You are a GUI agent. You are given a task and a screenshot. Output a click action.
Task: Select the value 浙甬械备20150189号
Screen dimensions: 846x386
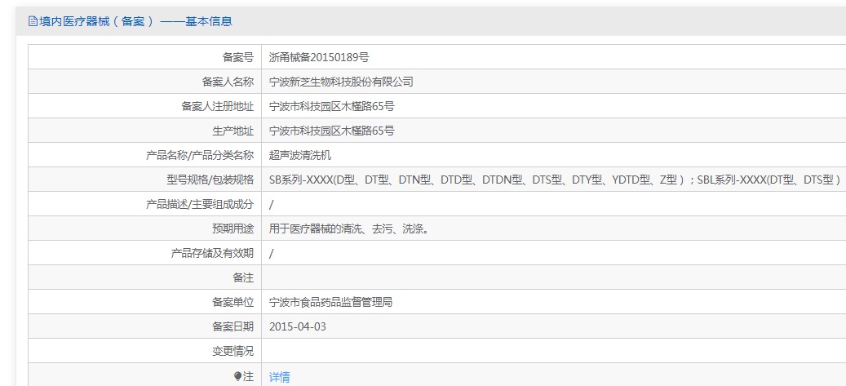click(319, 57)
